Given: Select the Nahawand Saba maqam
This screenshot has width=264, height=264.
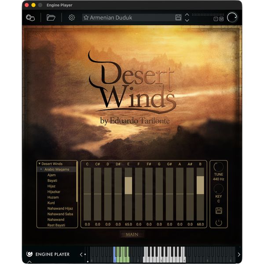Looking at the screenshot, I should tap(60, 214).
